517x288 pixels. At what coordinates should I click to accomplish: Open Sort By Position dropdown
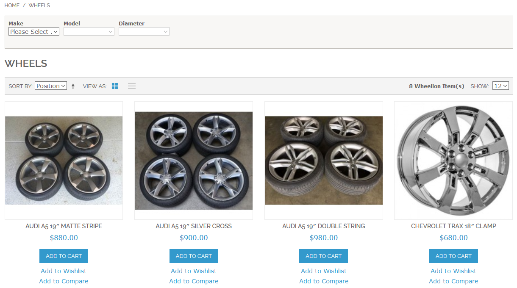click(x=51, y=86)
